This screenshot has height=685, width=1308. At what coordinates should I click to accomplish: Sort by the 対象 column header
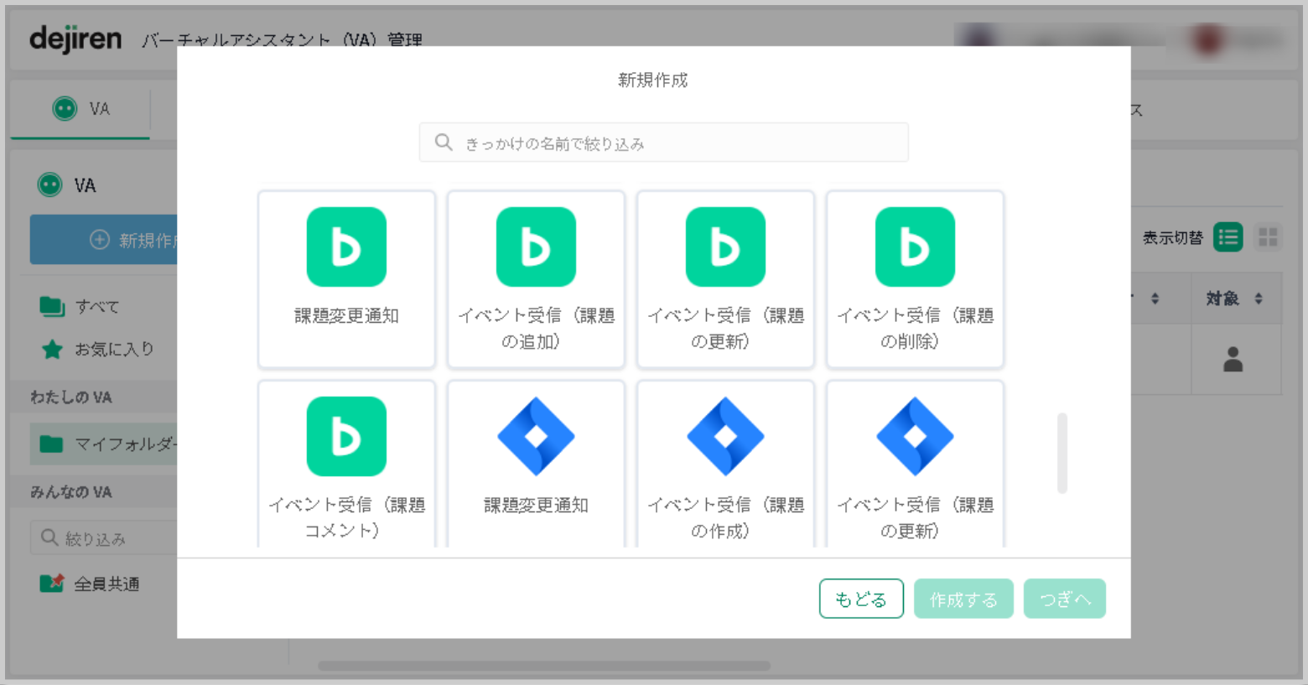(x=1235, y=298)
